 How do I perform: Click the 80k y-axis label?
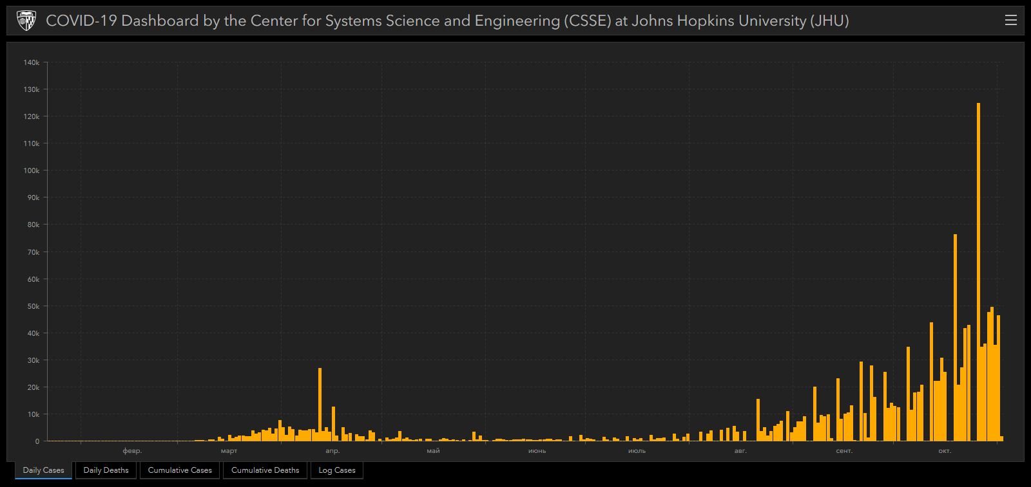click(x=34, y=225)
